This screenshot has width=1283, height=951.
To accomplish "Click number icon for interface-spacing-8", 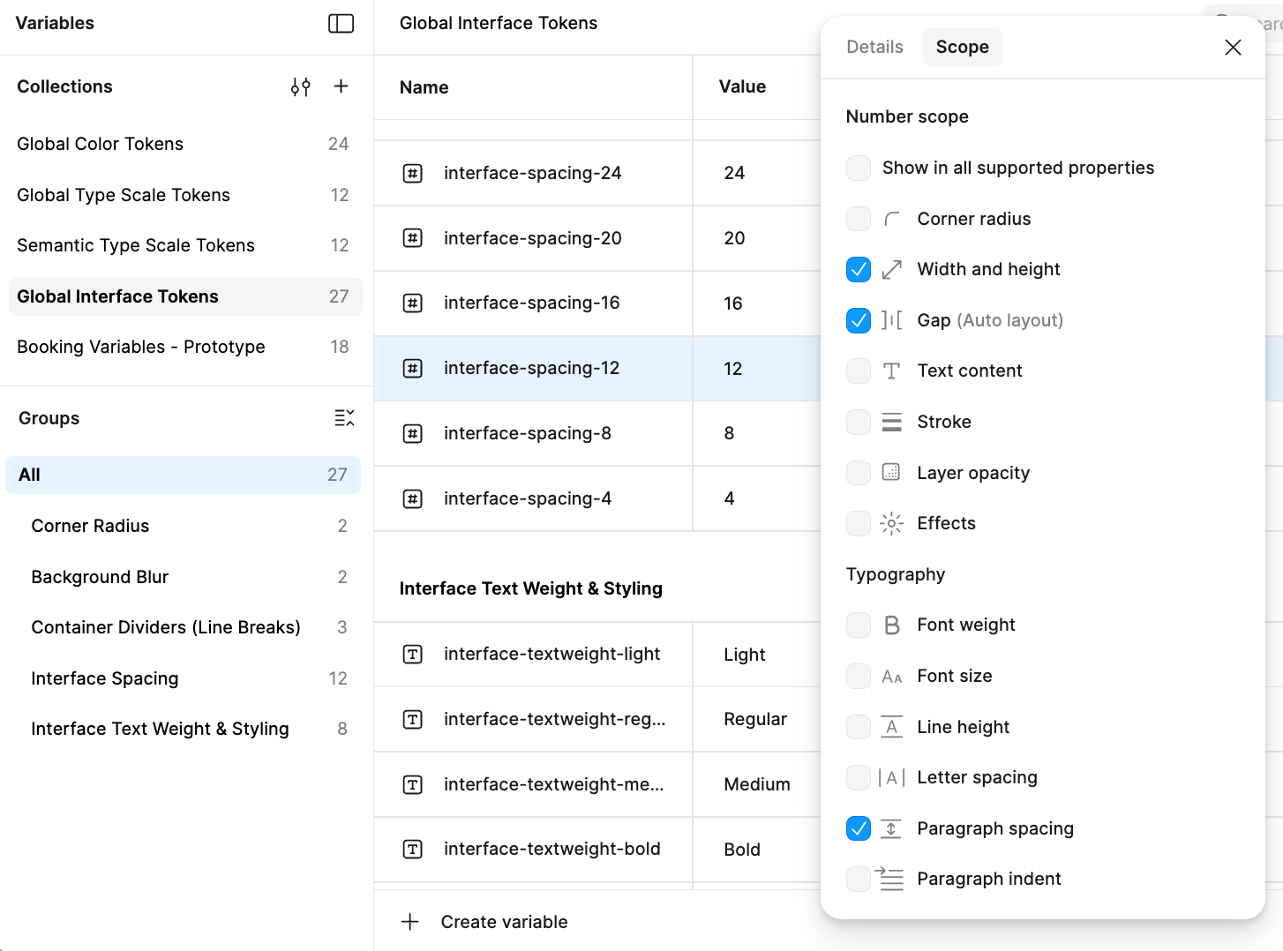I will pyautogui.click(x=412, y=433).
